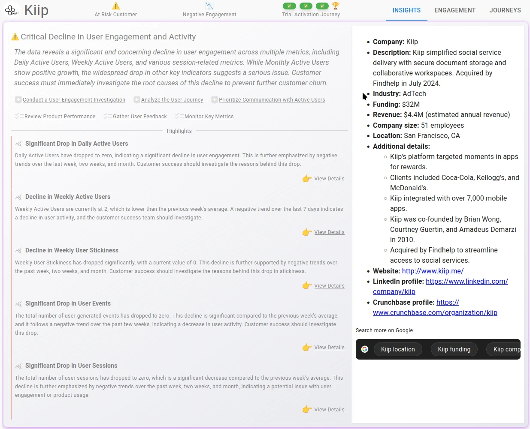View Details for Weekly Active Users decline
The height and width of the screenshot is (429, 530).
329,232
